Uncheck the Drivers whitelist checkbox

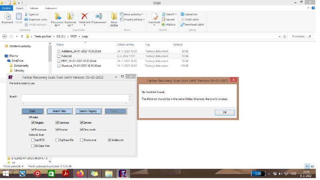(x=82, y=123)
